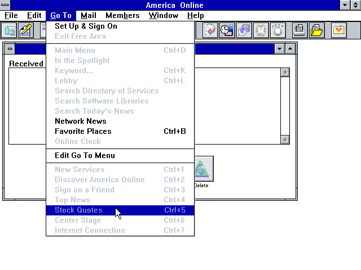The image size is (361, 270).
Task: Open the Window menu
Action: (163, 16)
